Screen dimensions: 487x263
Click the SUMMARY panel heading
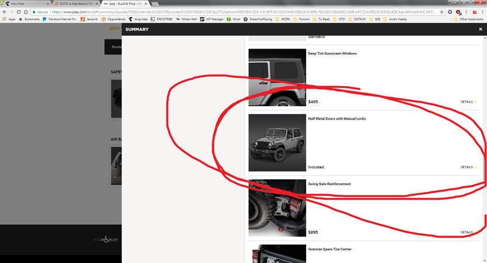click(x=137, y=29)
